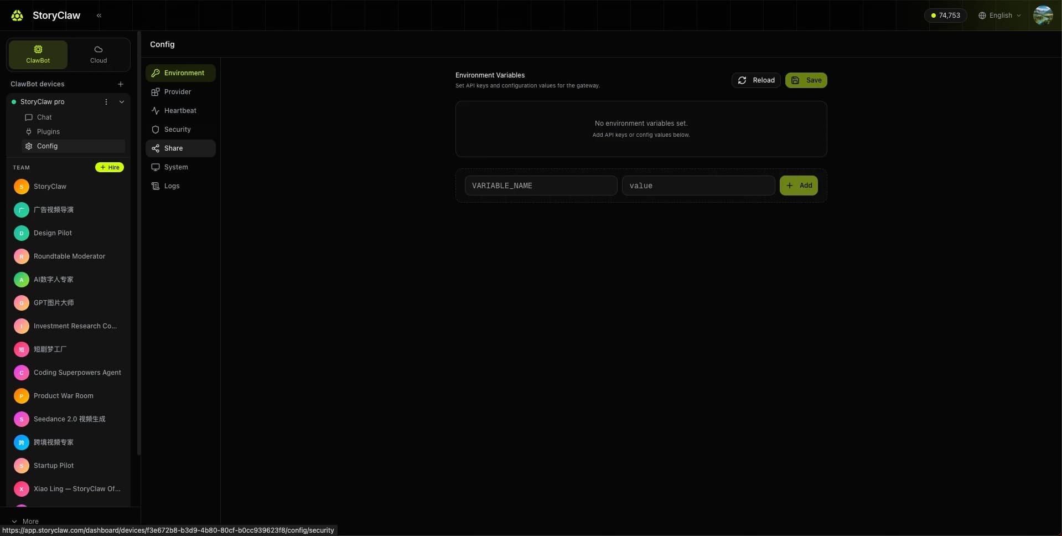This screenshot has width=1062, height=536.
Task: Select Product War Room avatar icon
Action: 22,396
